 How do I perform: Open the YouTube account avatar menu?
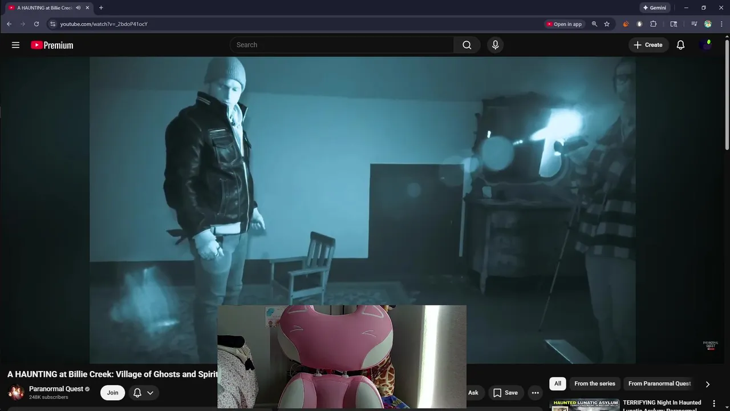[x=706, y=45]
